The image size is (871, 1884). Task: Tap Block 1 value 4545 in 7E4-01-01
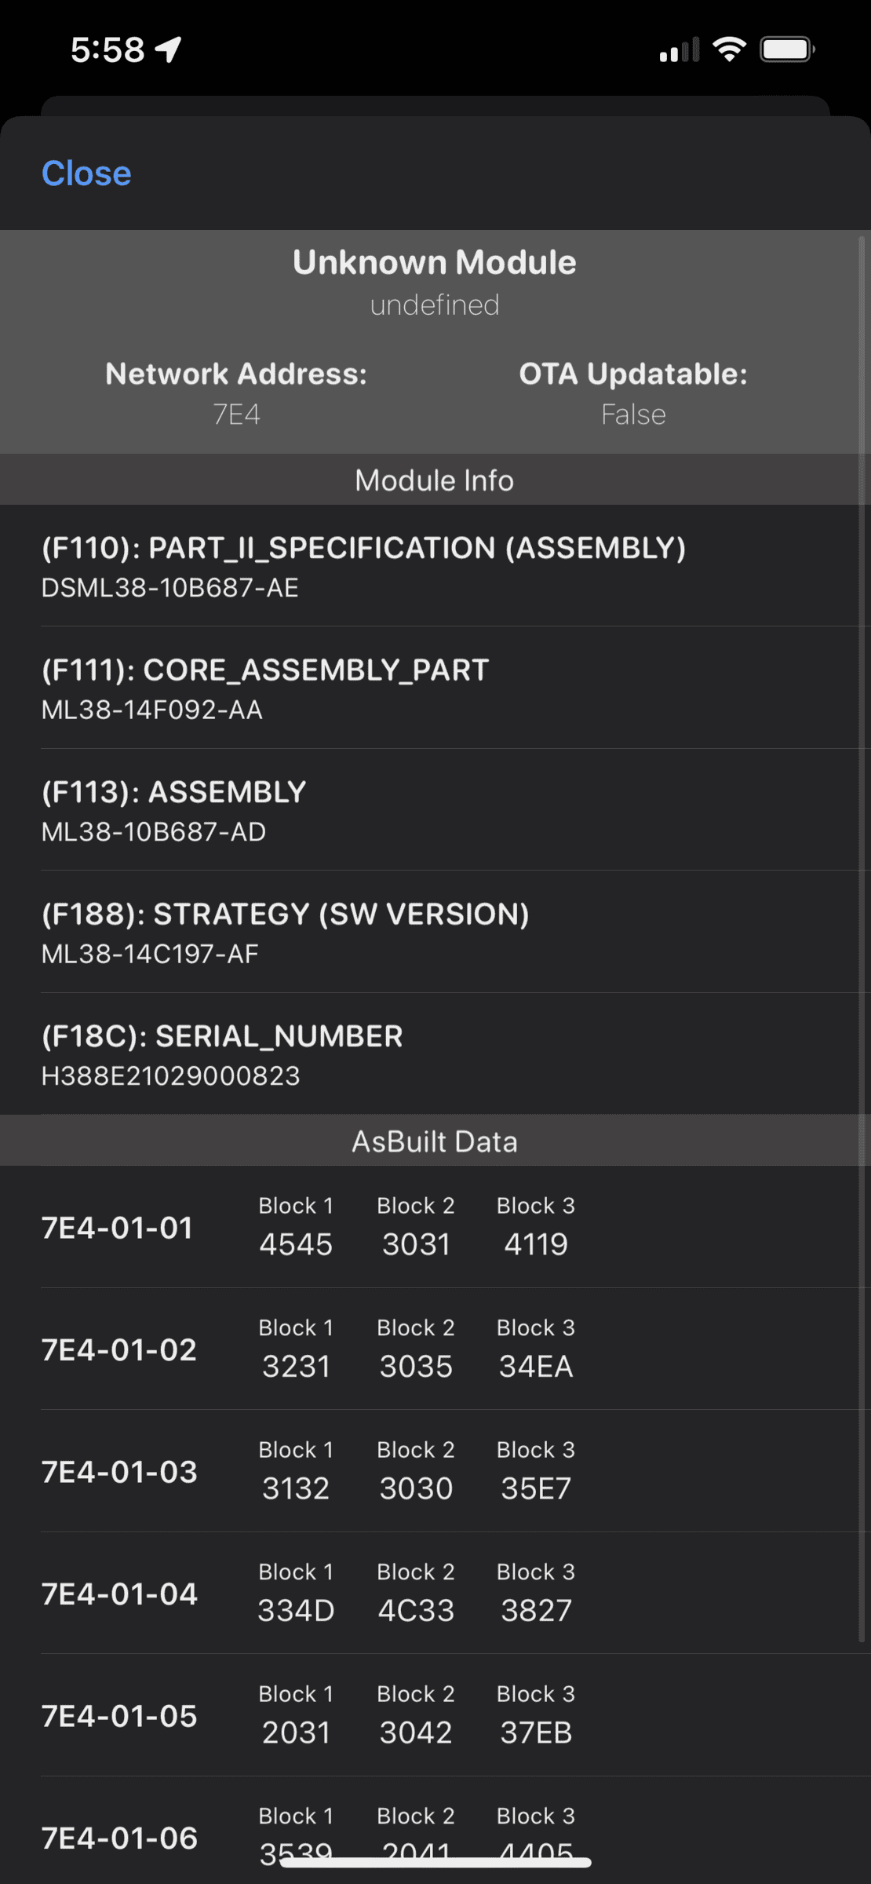point(296,1244)
